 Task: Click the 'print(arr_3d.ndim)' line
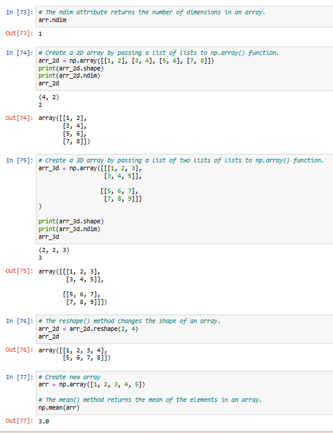tap(69, 229)
